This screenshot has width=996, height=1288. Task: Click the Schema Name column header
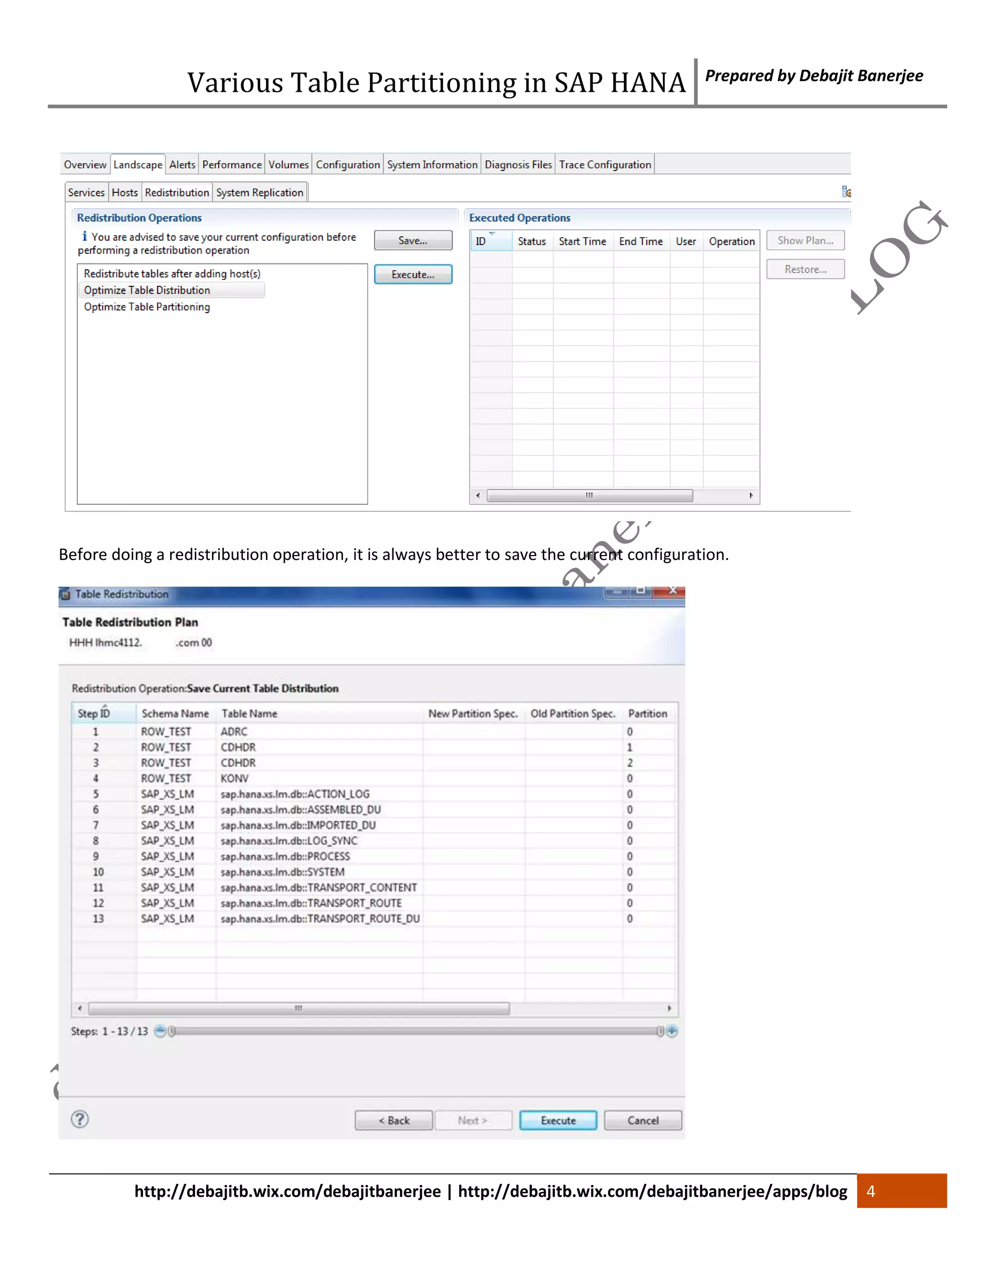click(x=175, y=713)
